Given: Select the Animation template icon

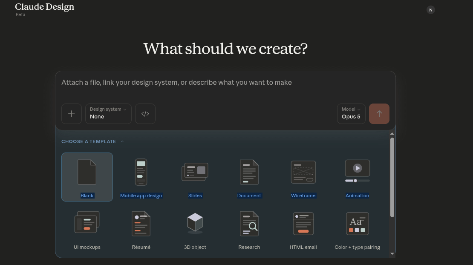Looking at the screenshot, I should point(357,171).
